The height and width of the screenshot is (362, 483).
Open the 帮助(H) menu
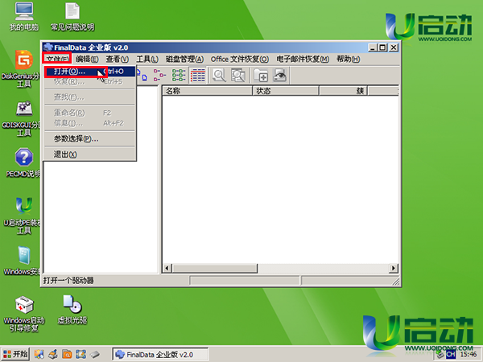pyautogui.click(x=348, y=59)
